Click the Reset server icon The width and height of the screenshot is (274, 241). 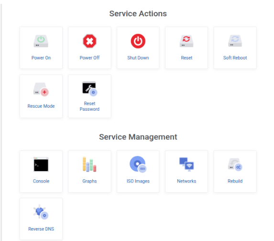(186, 41)
